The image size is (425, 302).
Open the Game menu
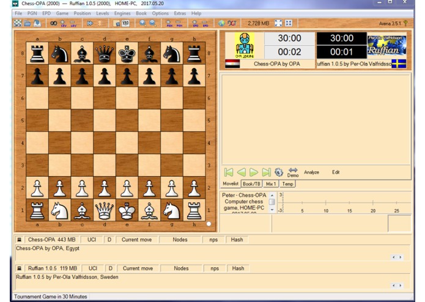point(62,13)
